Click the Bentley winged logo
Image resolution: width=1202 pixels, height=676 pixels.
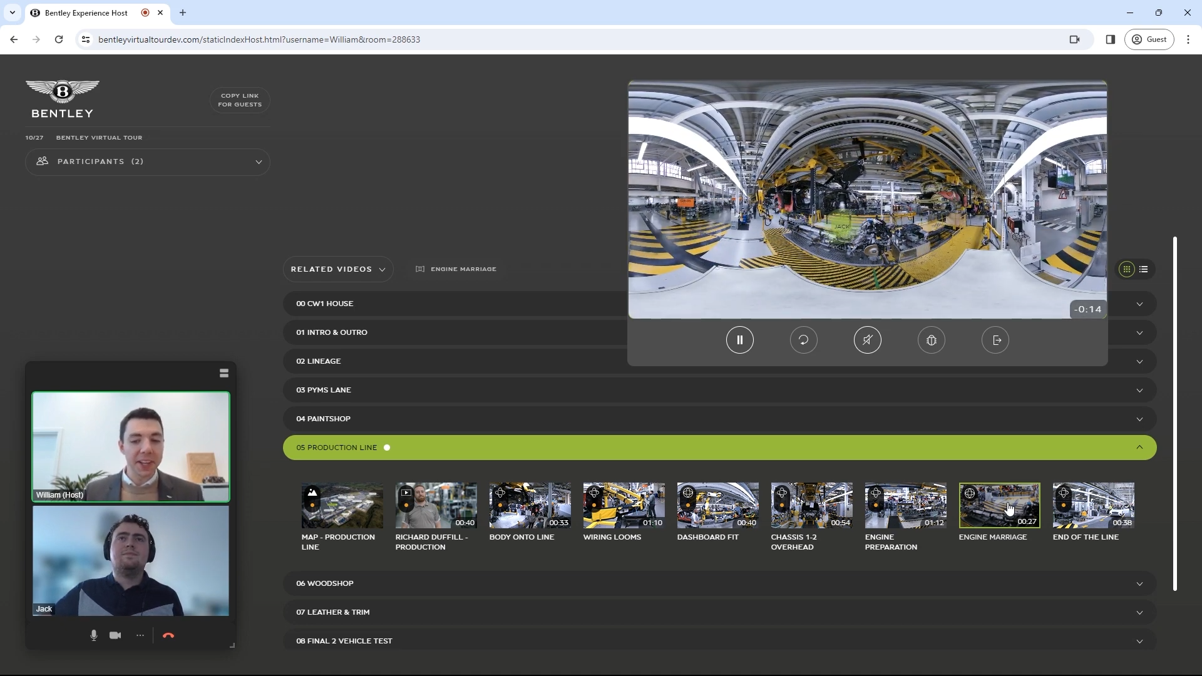click(x=62, y=99)
